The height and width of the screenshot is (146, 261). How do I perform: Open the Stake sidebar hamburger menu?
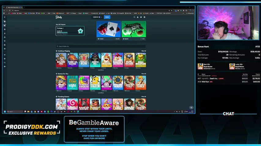click(5, 17)
